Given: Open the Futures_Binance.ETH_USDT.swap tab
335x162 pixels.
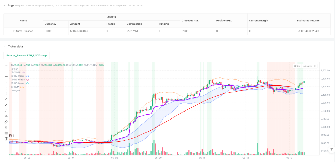Looking at the screenshot, I should [x=27, y=55].
